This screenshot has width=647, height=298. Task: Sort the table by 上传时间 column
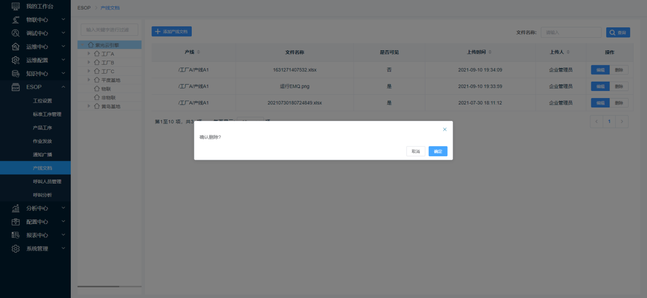[x=490, y=52]
